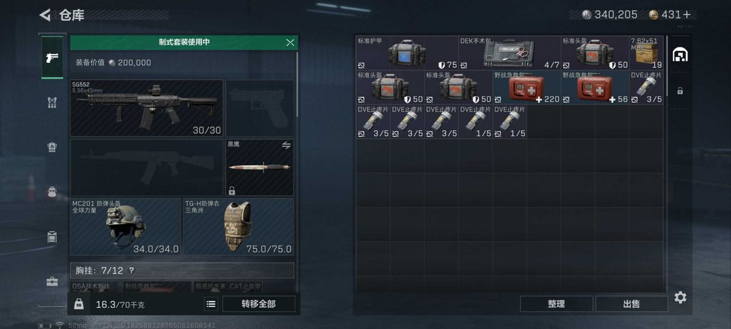Select the SG552 rifle slot
731x329 pixels.
point(146,108)
